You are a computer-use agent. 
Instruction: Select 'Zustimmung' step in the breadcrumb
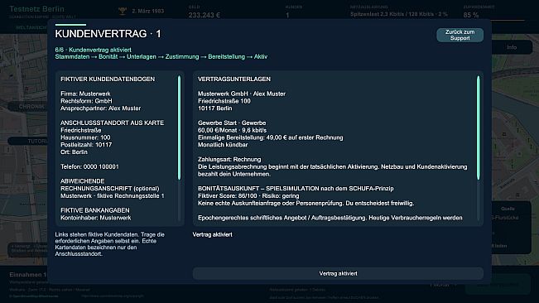[182, 56]
